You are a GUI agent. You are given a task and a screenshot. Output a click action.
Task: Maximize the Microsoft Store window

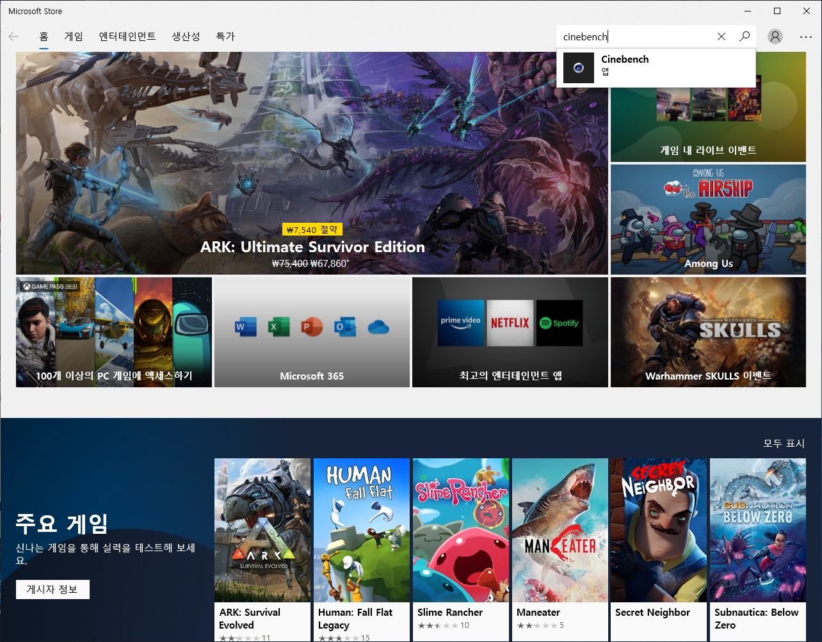click(x=777, y=11)
